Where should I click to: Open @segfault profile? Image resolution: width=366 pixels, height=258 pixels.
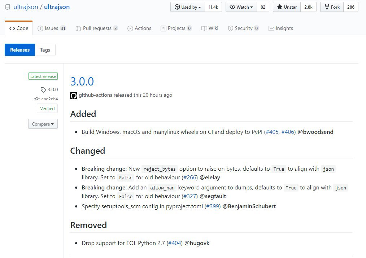213,196
